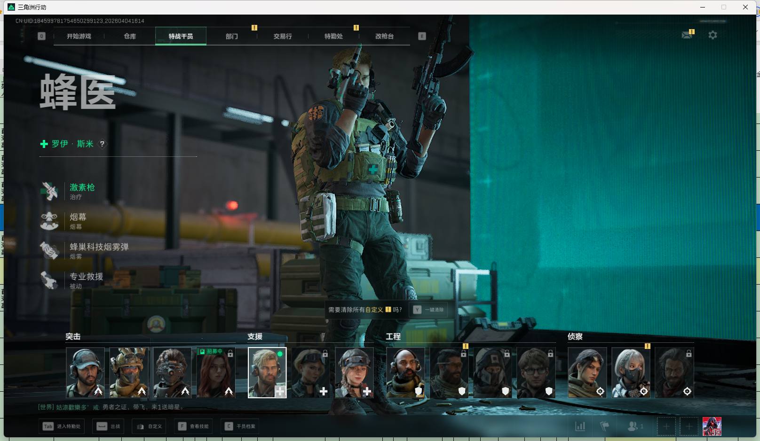The height and width of the screenshot is (441, 760).
Task: Open the settings gear icon
Action: [x=712, y=35]
